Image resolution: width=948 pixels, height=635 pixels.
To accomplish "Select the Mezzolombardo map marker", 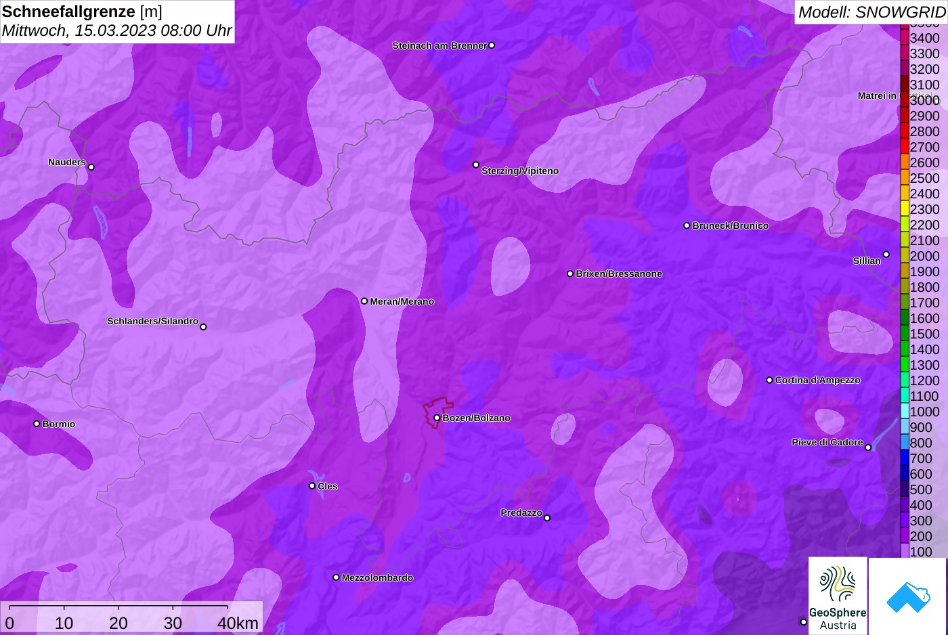I will click(336, 577).
